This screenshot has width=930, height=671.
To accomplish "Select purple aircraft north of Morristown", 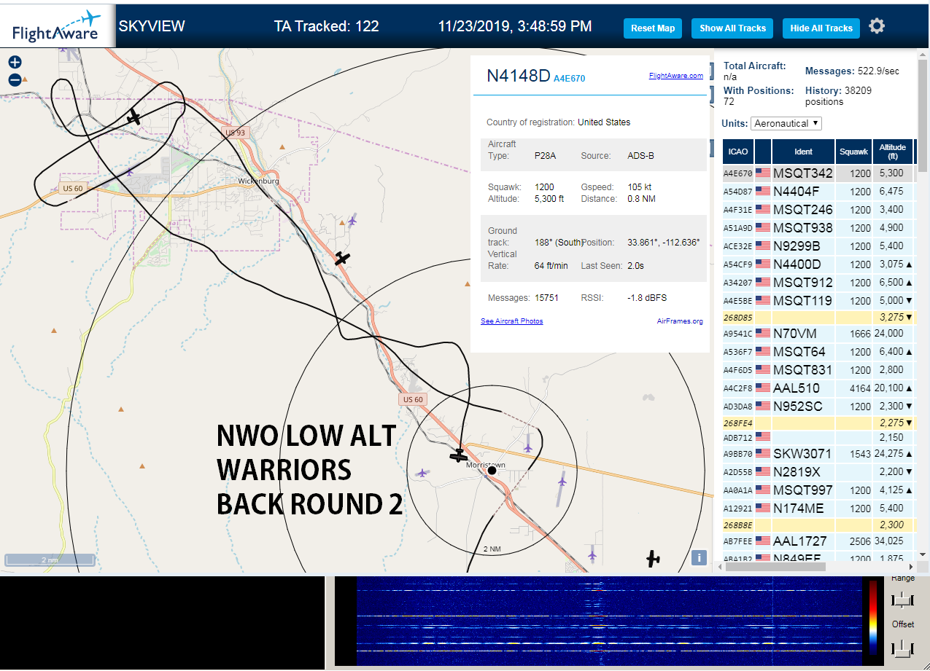I will (x=528, y=447).
